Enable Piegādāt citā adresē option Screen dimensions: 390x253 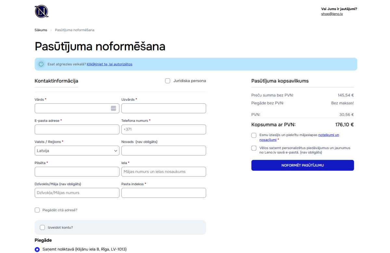point(37,210)
